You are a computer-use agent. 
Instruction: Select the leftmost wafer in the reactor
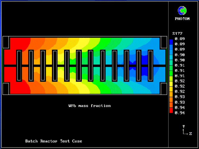(19, 65)
